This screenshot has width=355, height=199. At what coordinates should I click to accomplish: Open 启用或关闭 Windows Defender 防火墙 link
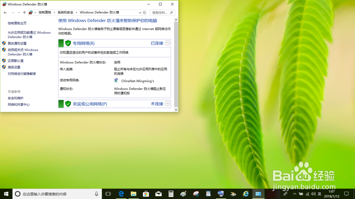tap(23, 52)
